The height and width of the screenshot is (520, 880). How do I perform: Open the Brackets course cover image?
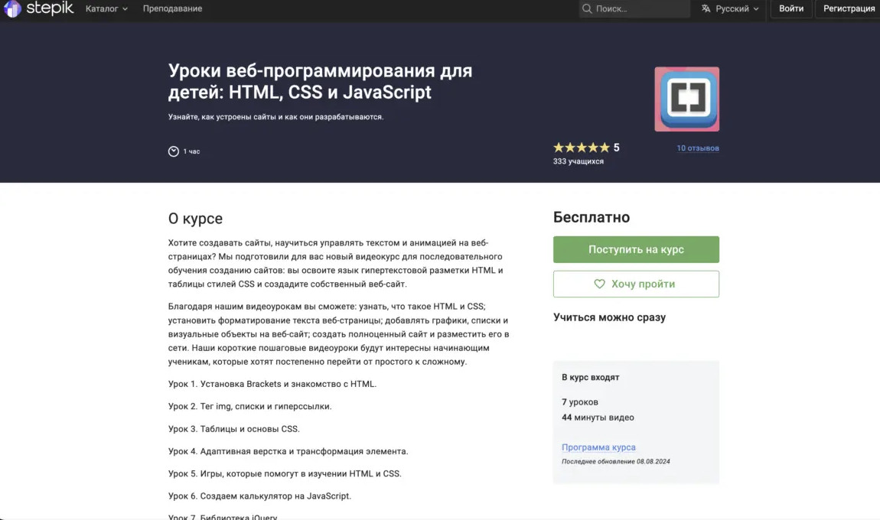tap(686, 99)
